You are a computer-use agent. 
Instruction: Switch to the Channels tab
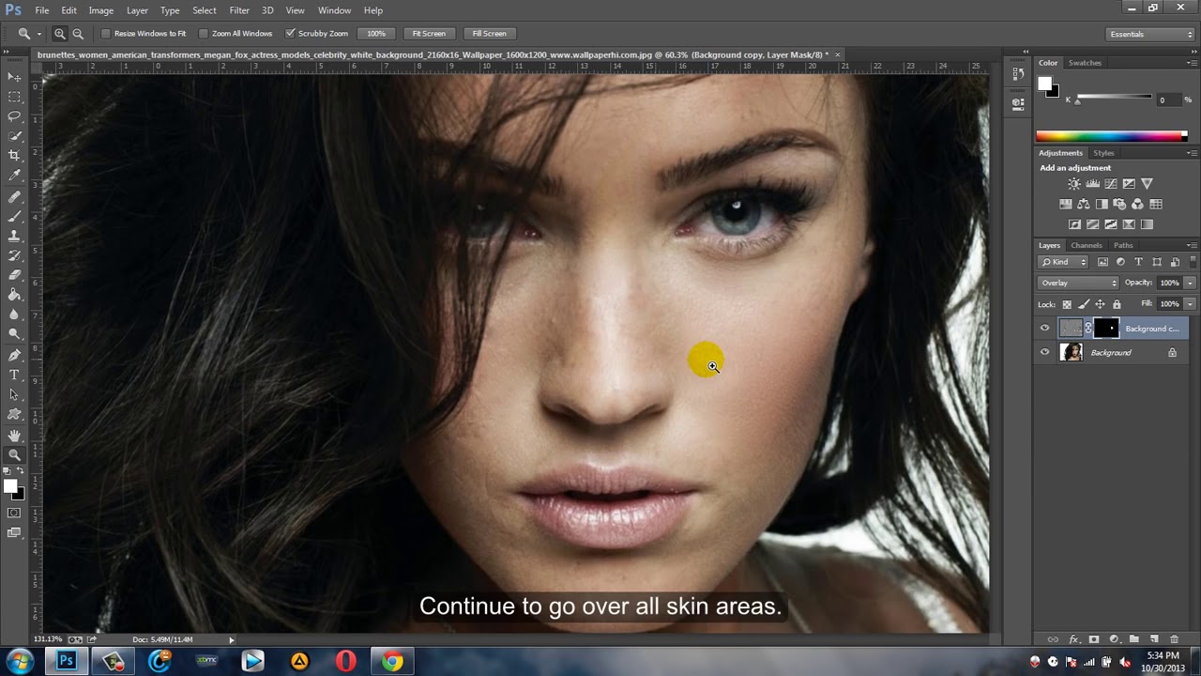coord(1087,246)
